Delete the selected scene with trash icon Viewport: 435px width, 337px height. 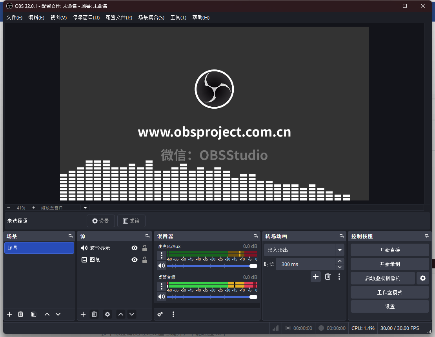click(x=21, y=314)
